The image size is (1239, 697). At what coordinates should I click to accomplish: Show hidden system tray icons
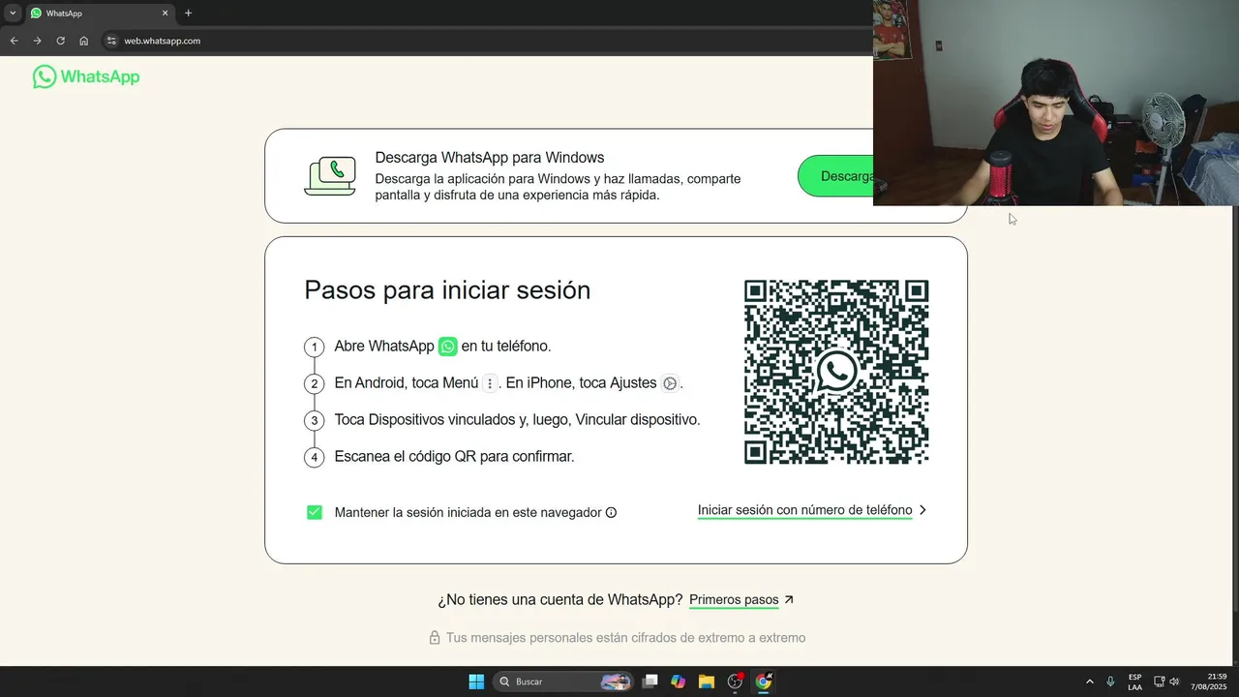[1090, 682]
